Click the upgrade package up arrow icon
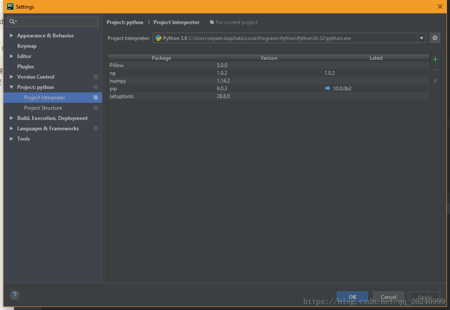This screenshot has height=310, width=450. (x=435, y=81)
